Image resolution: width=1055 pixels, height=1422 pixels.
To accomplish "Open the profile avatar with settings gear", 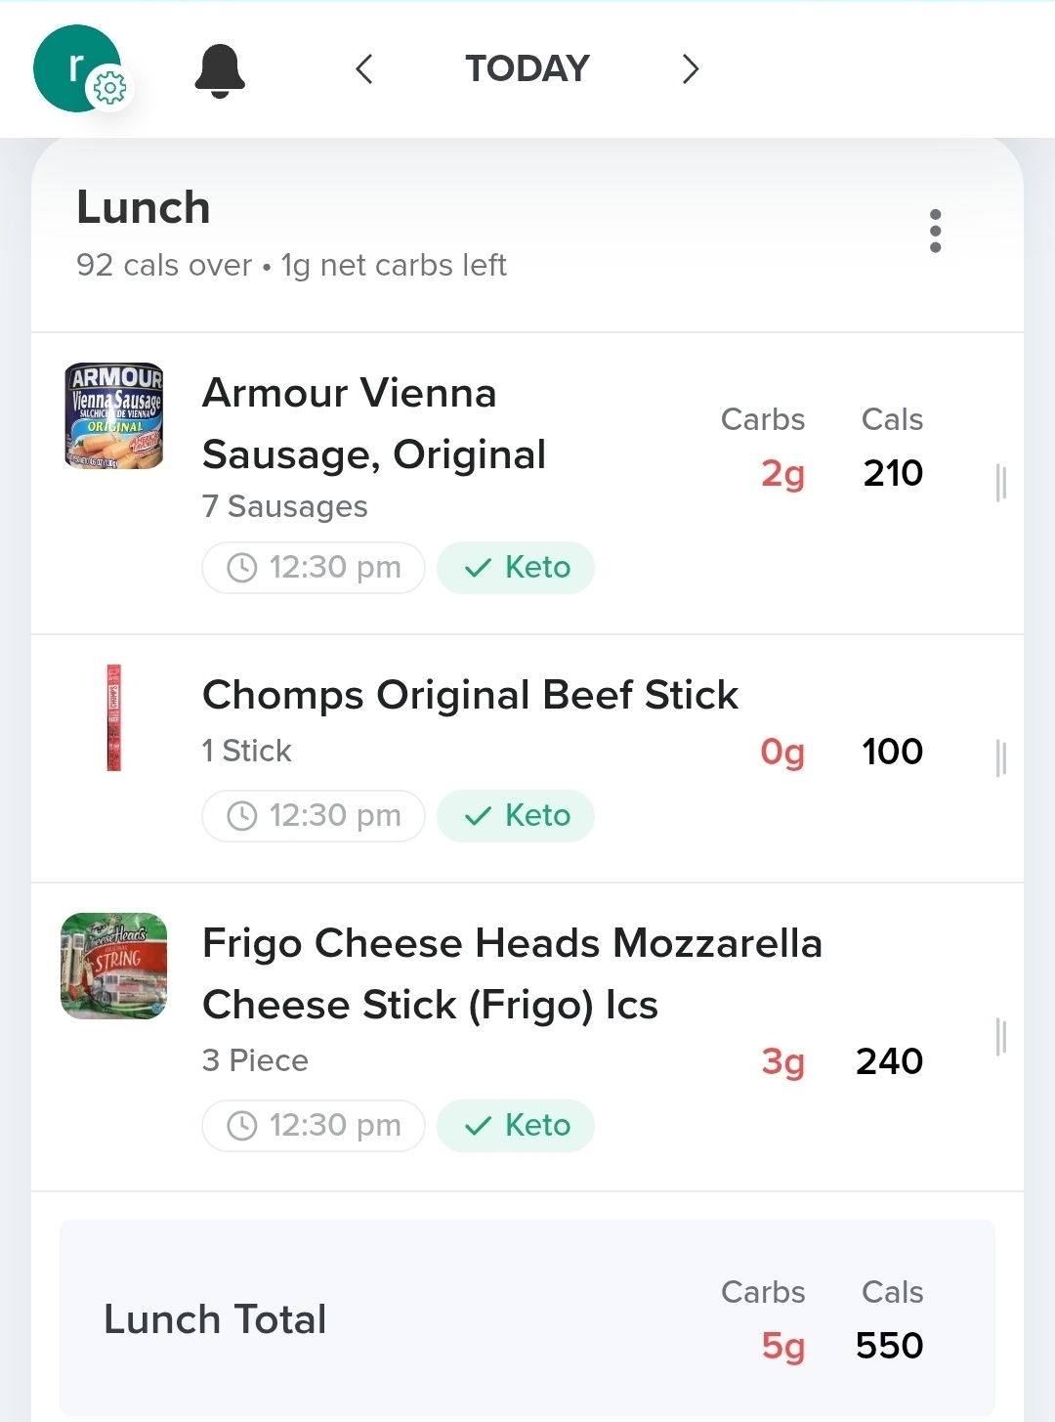I will coord(78,68).
